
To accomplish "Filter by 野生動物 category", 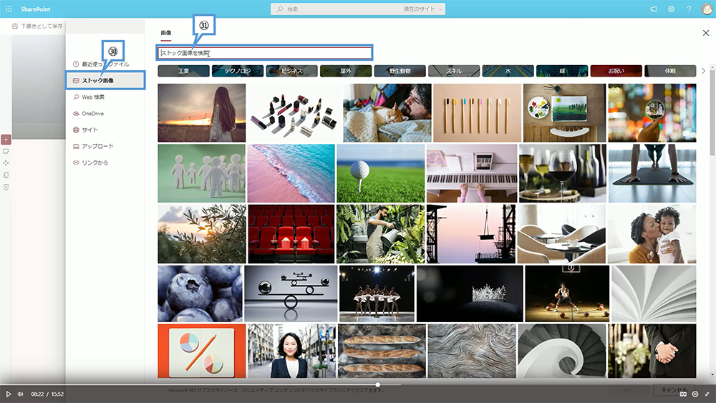I will click(x=400, y=71).
